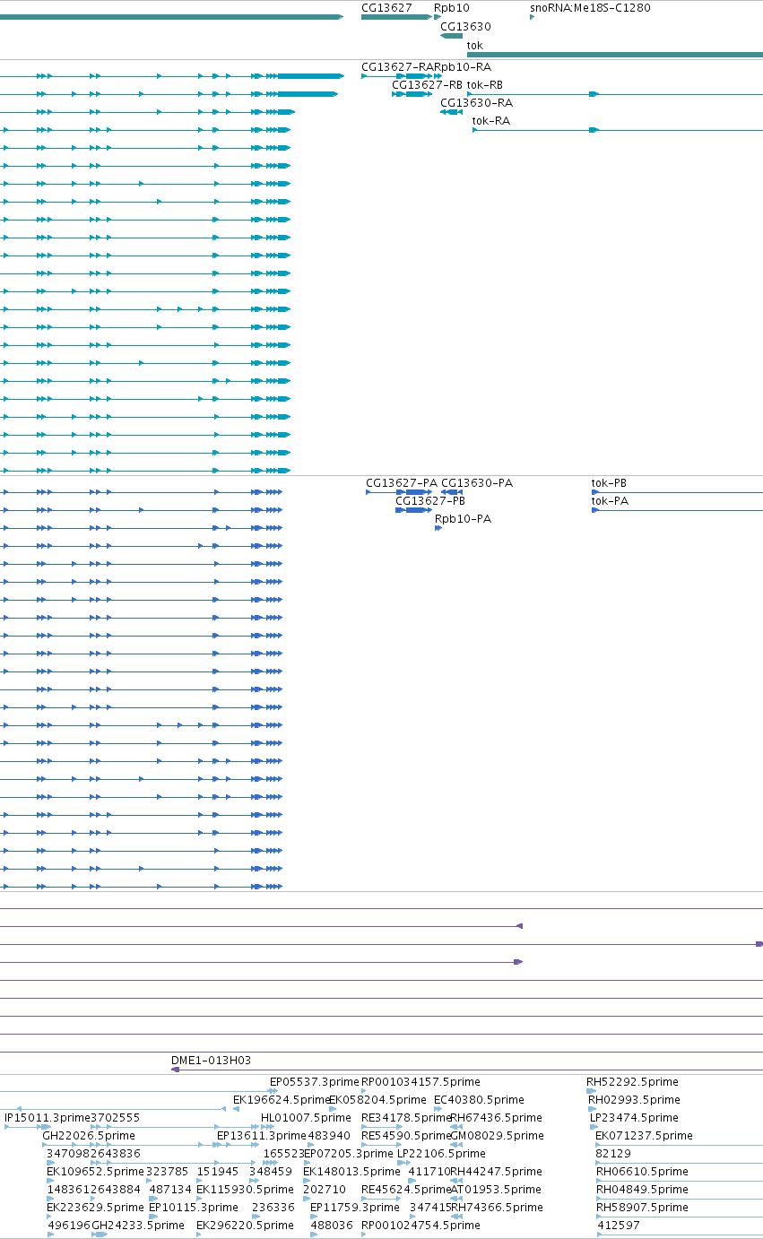Select EST label GH24233.5prime
The height and width of the screenshot is (1239, 763).
click(138, 1226)
